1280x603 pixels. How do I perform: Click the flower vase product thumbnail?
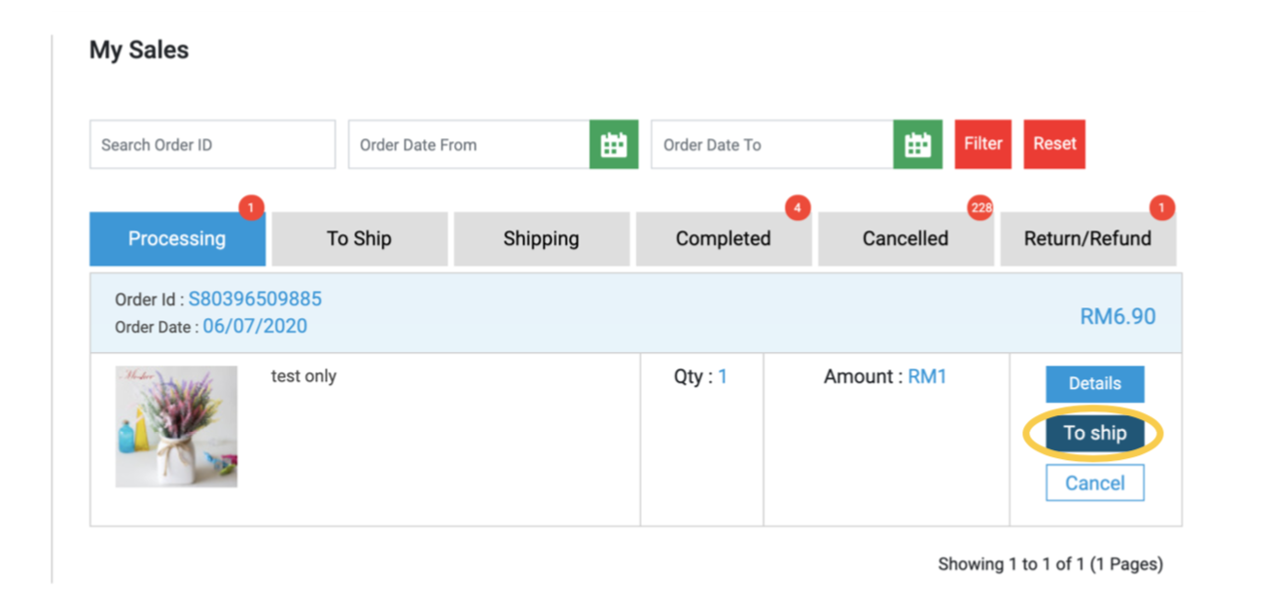point(176,426)
